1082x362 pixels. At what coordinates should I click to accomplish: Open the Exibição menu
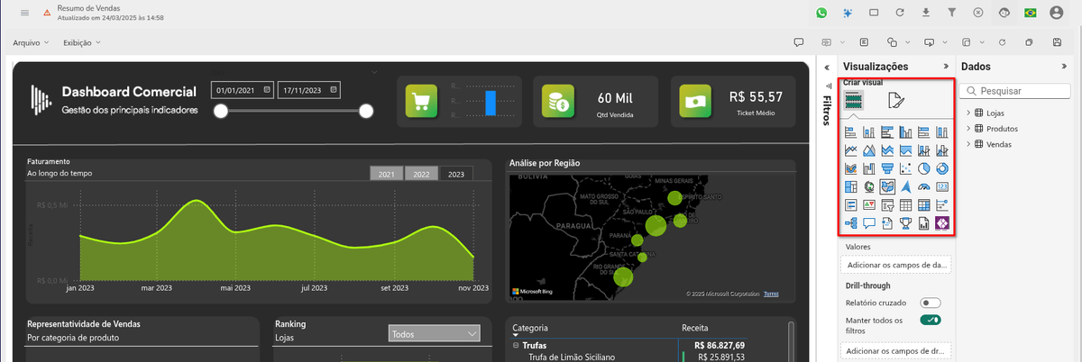coord(82,42)
